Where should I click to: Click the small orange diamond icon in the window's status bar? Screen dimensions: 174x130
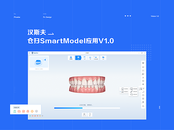[x=40, y=116]
